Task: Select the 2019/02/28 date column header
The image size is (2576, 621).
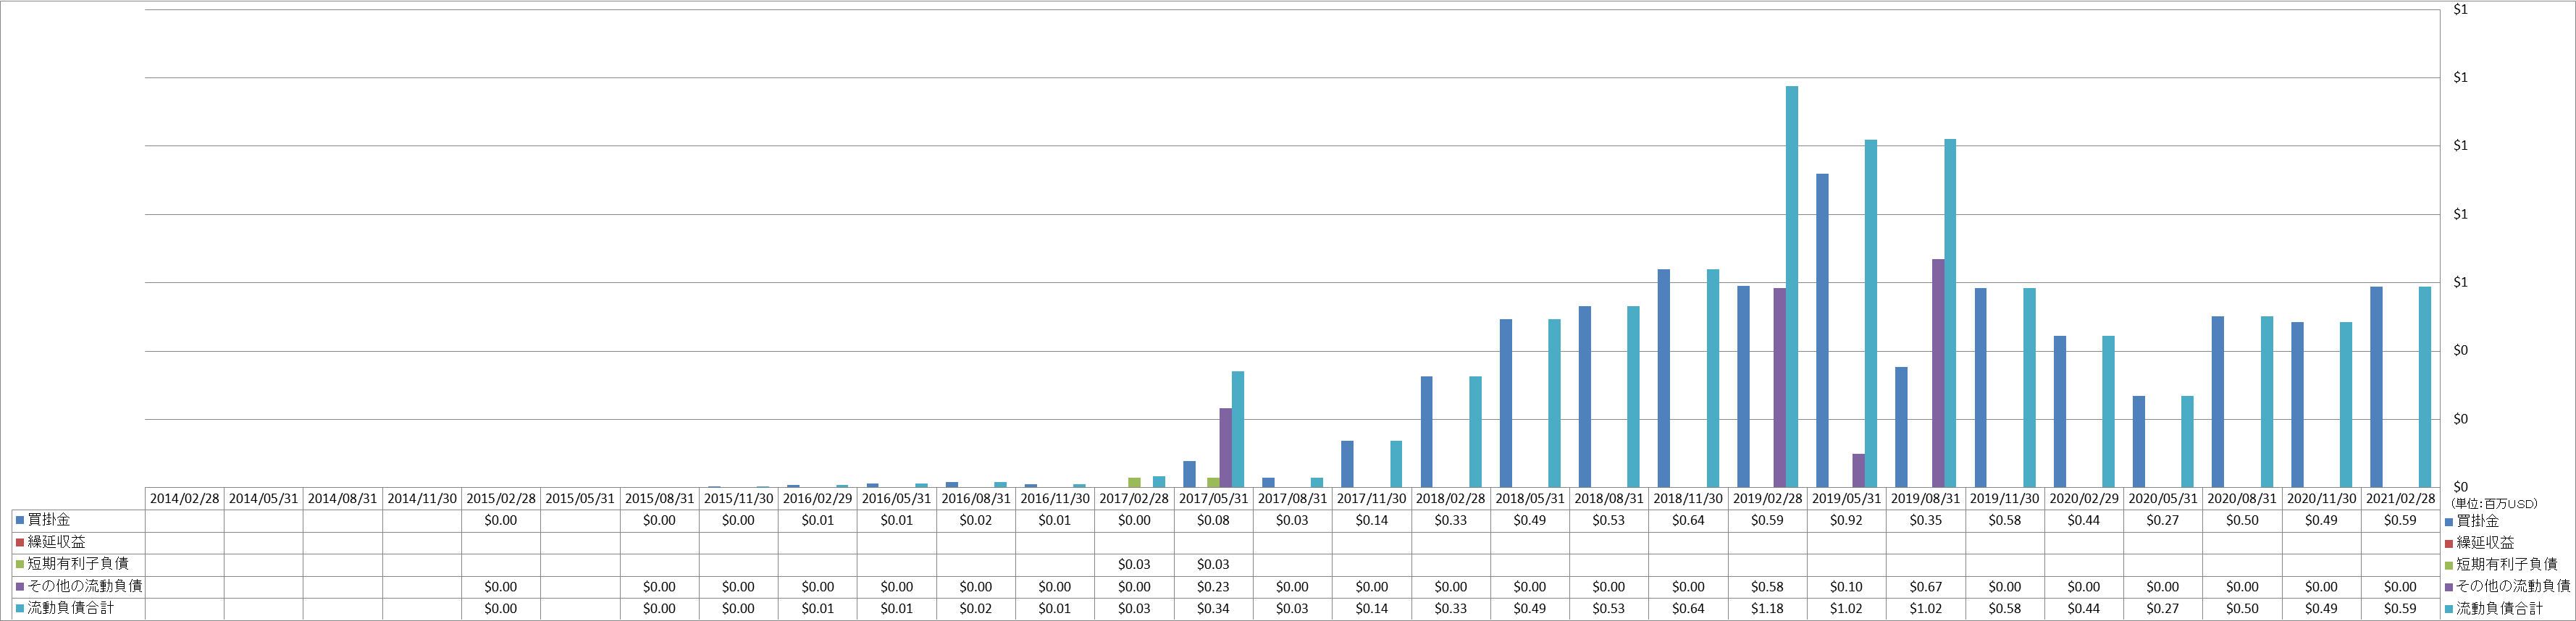Action: (1767, 499)
